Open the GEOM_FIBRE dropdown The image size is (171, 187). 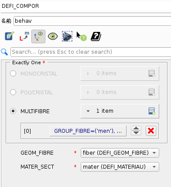coord(120,153)
